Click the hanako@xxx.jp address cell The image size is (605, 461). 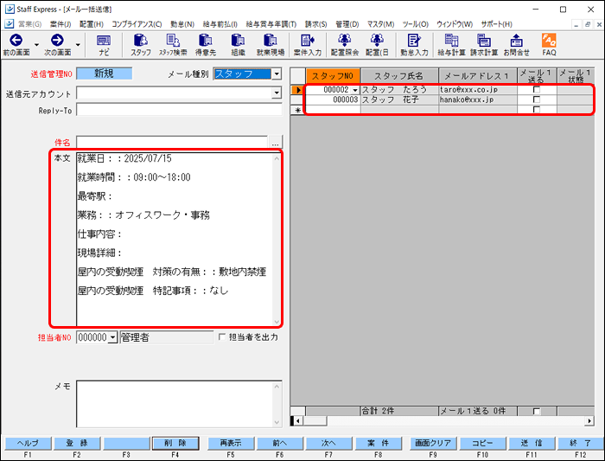tap(478, 99)
